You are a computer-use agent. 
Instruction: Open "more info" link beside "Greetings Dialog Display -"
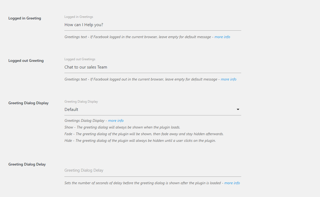tap(116, 121)
